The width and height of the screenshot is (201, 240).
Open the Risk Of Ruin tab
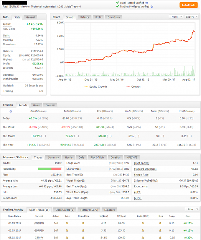(x=97, y=157)
